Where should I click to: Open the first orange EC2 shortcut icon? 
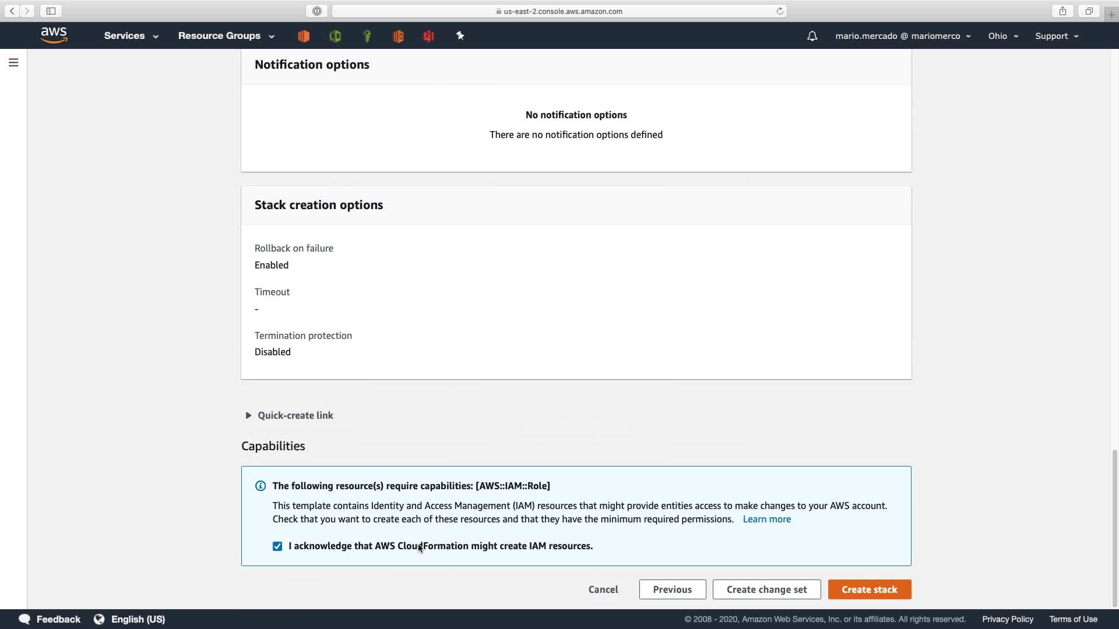(x=304, y=36)
